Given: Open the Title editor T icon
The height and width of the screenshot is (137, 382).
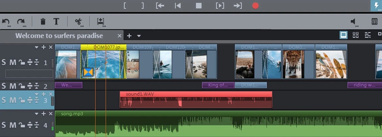Looking at the screenshot, I should [x=56, y=22].
